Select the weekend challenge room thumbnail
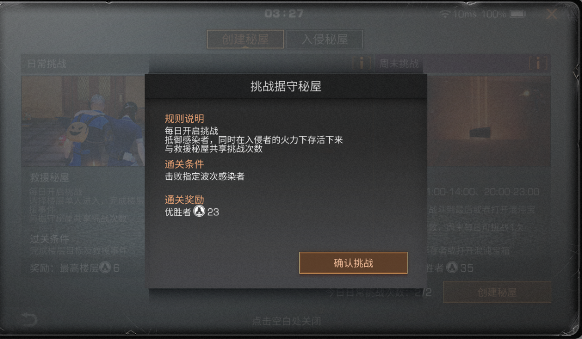Screen dimensions: 582x339 tap(488, 121)
